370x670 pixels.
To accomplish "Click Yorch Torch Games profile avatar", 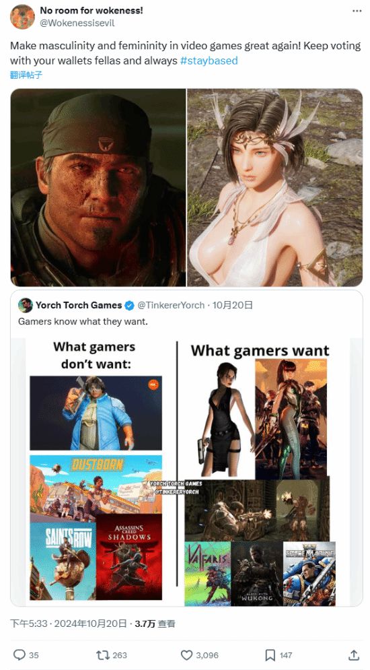I will (25, 305).
